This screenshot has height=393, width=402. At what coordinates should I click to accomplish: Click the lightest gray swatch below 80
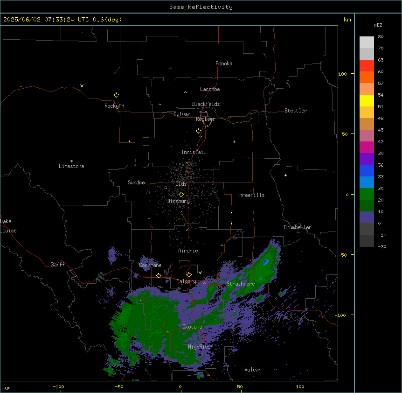tap(367, 42)
